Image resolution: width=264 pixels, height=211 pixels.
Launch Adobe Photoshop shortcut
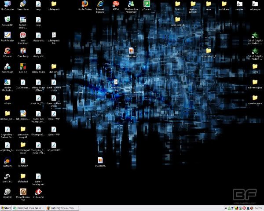click(7, 85)
